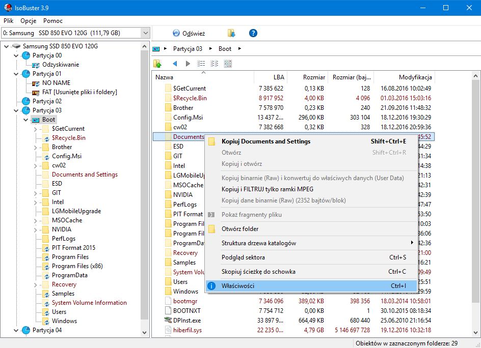Sort by the Rozmiar column header

(308, 77)
